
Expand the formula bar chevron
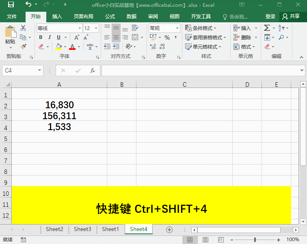302,70
